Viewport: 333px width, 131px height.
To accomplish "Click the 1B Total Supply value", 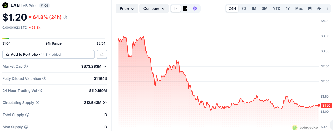I will (x=105, y=115).
